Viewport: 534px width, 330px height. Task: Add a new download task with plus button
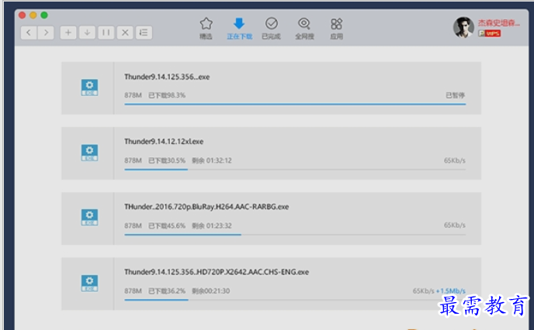click(68, 33)
